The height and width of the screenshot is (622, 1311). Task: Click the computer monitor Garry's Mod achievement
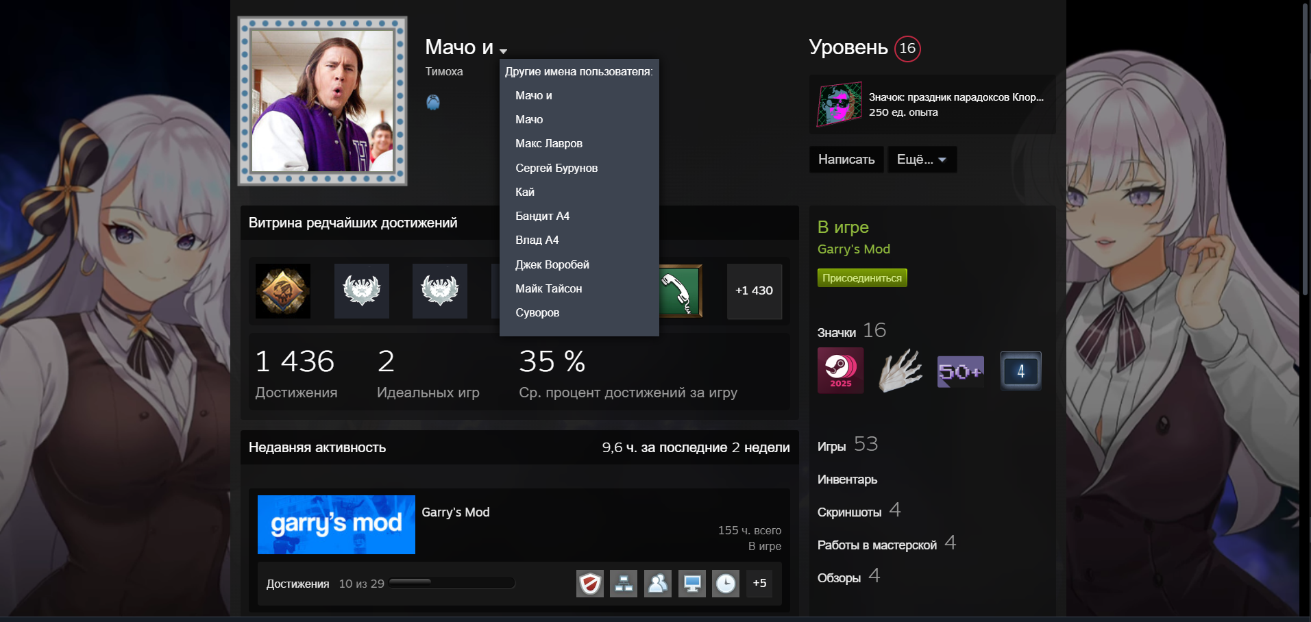[692, 584]
